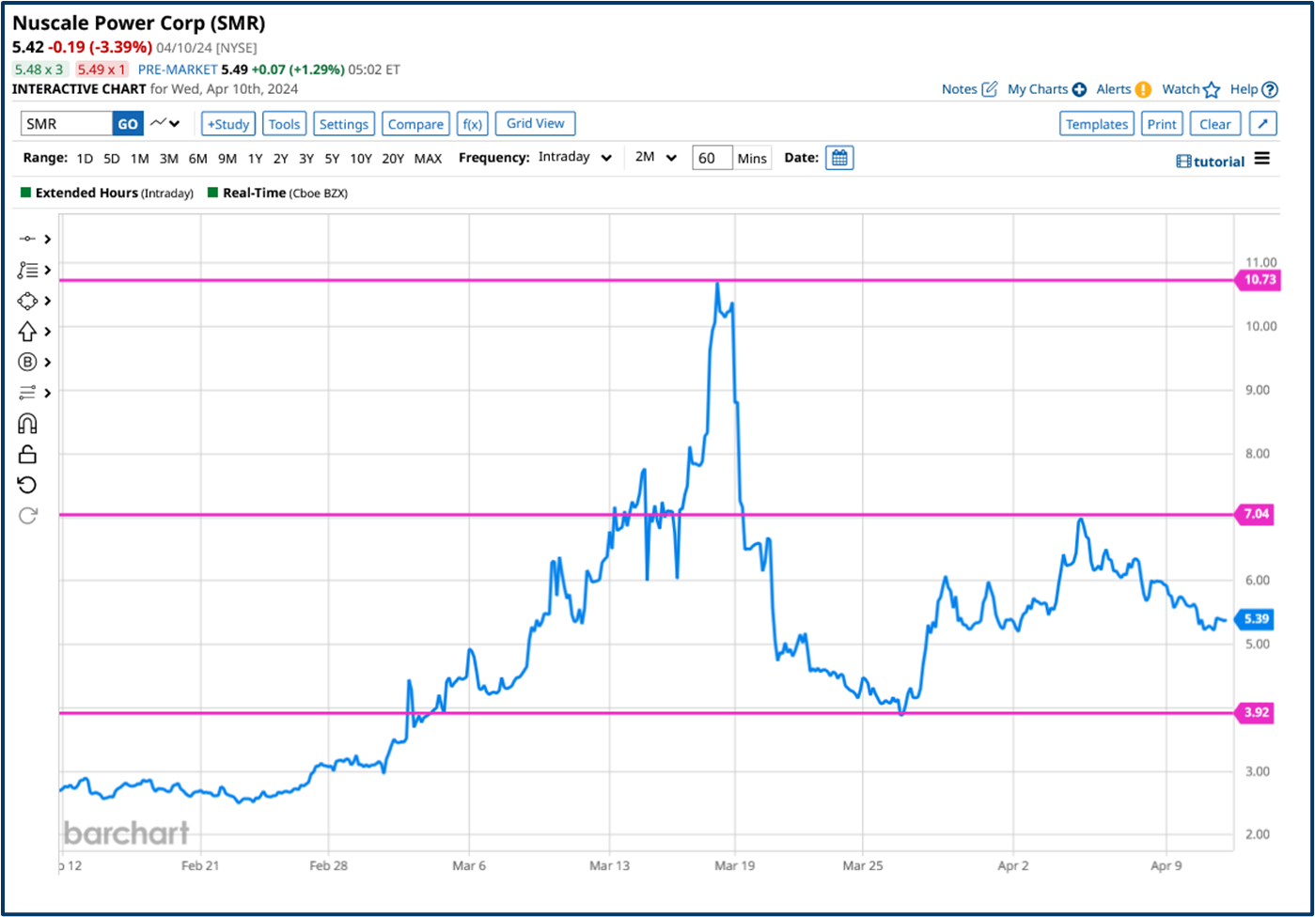Viewport: 1315px width, 917px height.
Task: Select the MAX range option
Action: [428, 159]
